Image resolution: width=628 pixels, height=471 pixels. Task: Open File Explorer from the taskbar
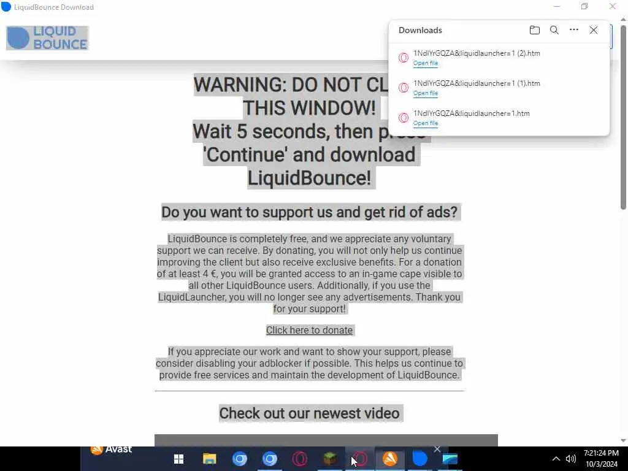[209, 459]
